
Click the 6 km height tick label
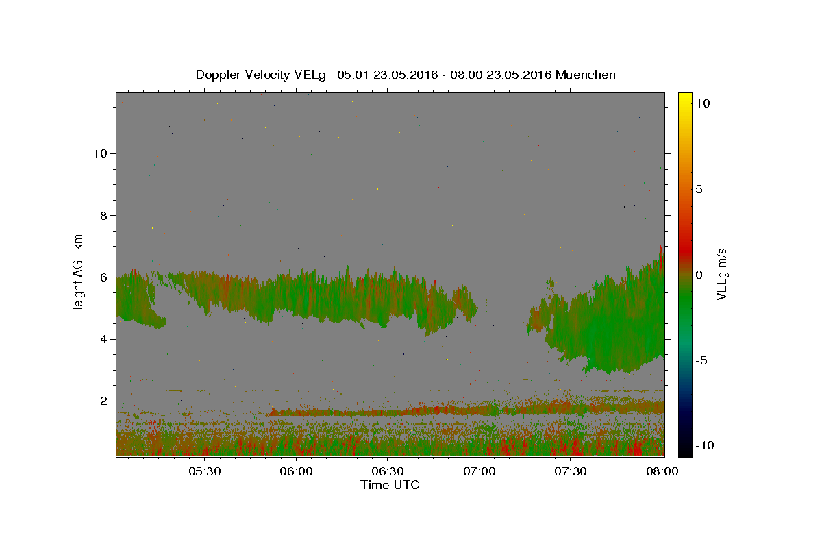102,277
